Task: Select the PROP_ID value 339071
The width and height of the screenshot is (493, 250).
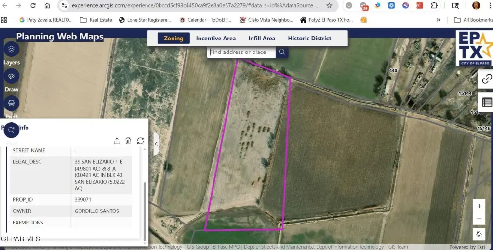Action: click(x=83, y=200)
